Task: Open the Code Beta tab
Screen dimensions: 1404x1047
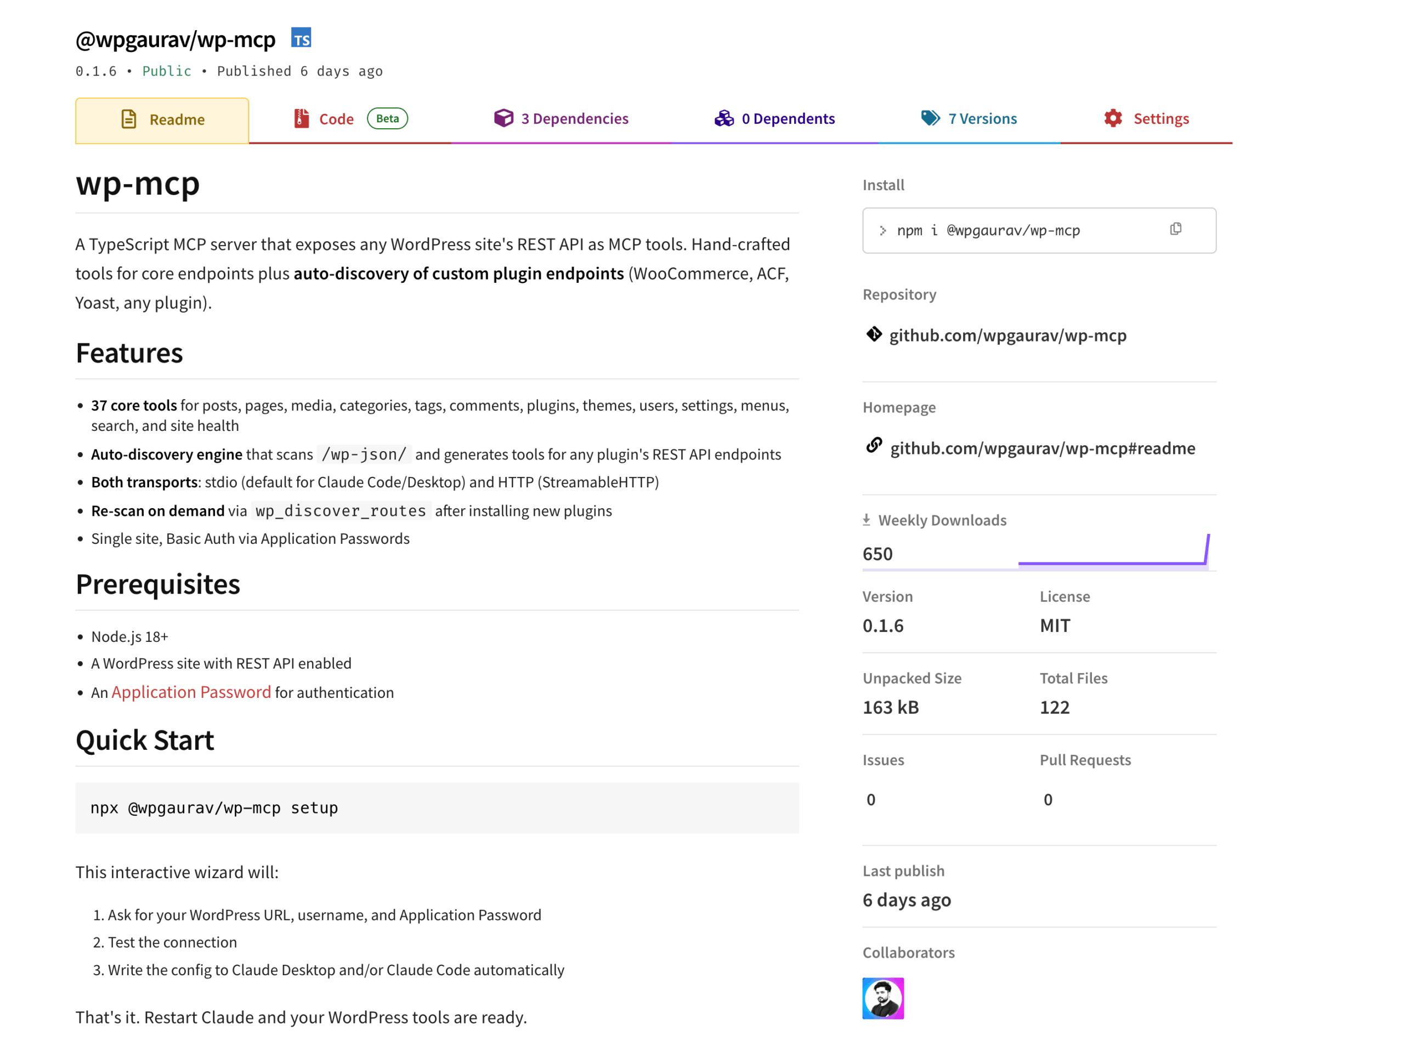Action: tap(336, 118)
